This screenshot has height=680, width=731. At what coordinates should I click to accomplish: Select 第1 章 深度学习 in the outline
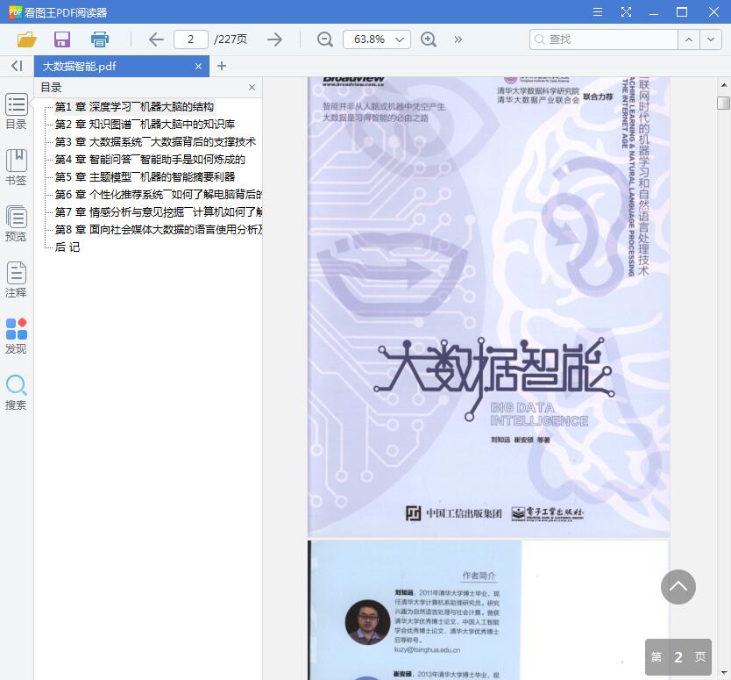coord(134,107)
